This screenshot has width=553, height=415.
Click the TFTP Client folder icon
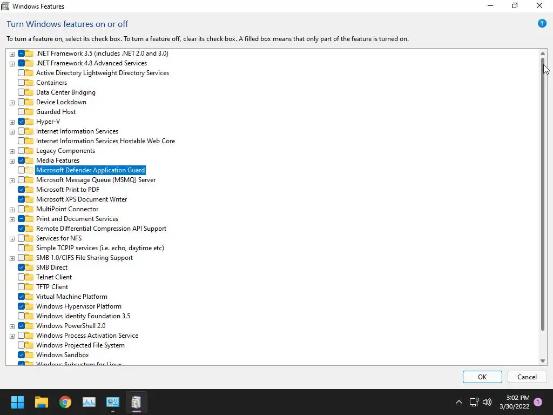[29, 287]
